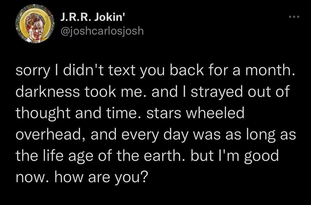Click the word "sorry" starting the tweet
This screenshot has height=205, width=311.
pos(33,71)
